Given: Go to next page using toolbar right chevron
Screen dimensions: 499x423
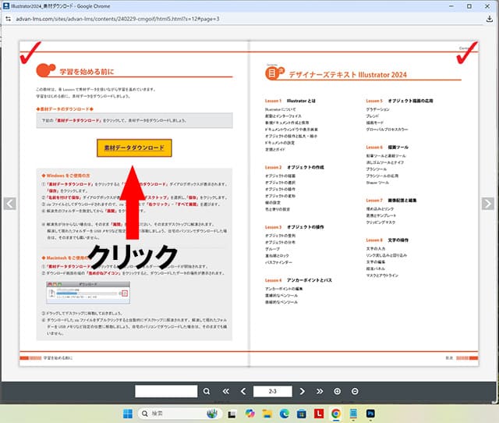Looking at the screenshot, I should point(300,391).
